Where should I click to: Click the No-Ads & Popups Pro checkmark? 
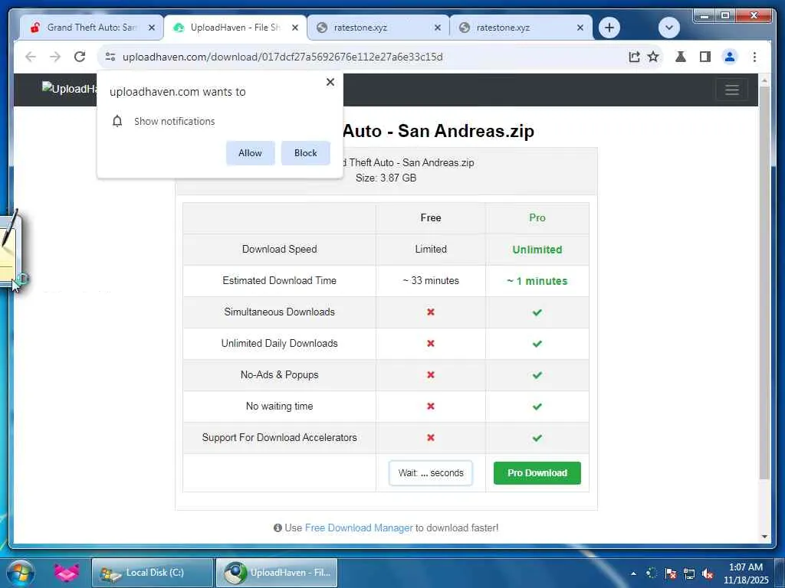pos(537,375)
